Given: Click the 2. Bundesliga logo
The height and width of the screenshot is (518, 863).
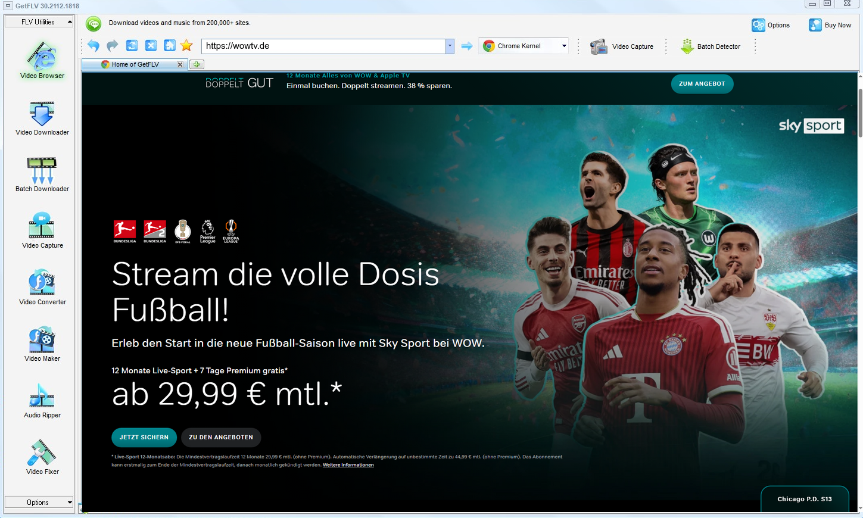Looking at the screenshot, I should [x=154, y=232].
